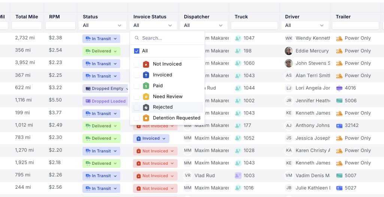Focus the Truck column filter input
This screenshot has width=384, height=197.
(254, 25)
